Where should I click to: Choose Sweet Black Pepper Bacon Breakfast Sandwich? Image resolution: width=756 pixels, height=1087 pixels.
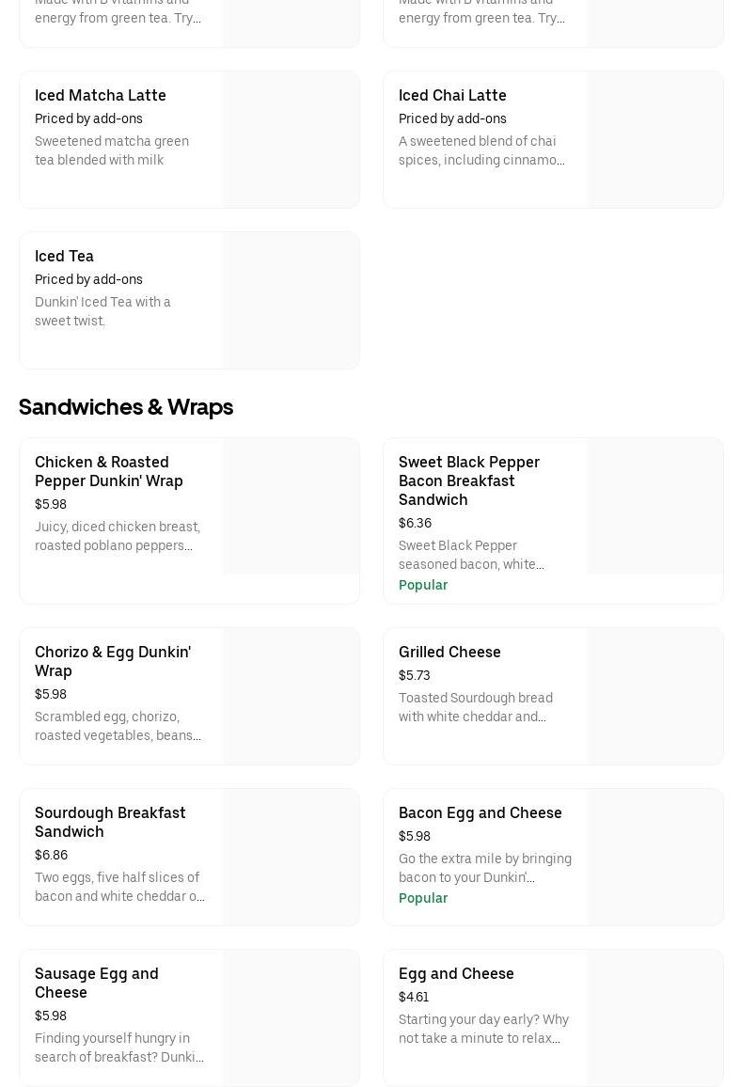click(x=469, y=480)
